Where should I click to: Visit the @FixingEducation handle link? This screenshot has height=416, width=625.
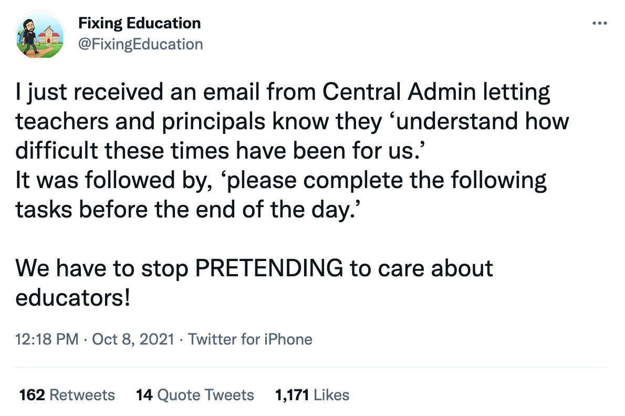140,44
